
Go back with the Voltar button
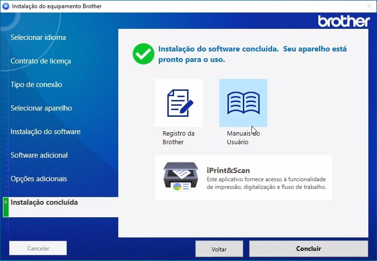pos(219,249)
